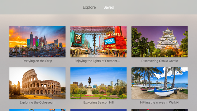Switch to the Explore tab
The image size is (197, 111).
89,7
